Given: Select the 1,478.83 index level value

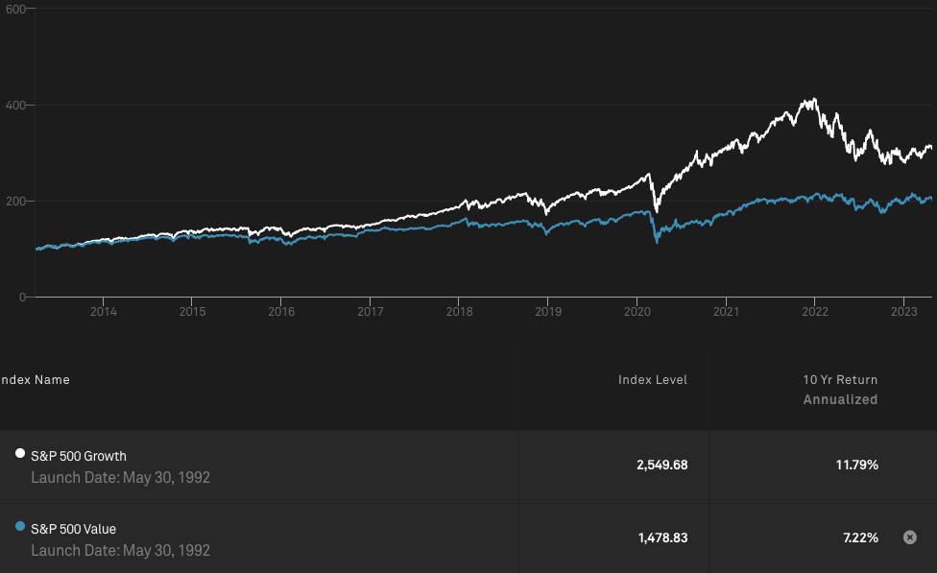Looking at the screenshot, I should [x=661, y=537].
